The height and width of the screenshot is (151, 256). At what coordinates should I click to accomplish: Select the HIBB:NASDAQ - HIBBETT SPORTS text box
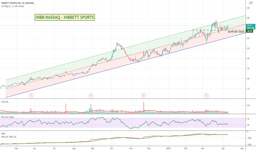[x=65, y=17]
